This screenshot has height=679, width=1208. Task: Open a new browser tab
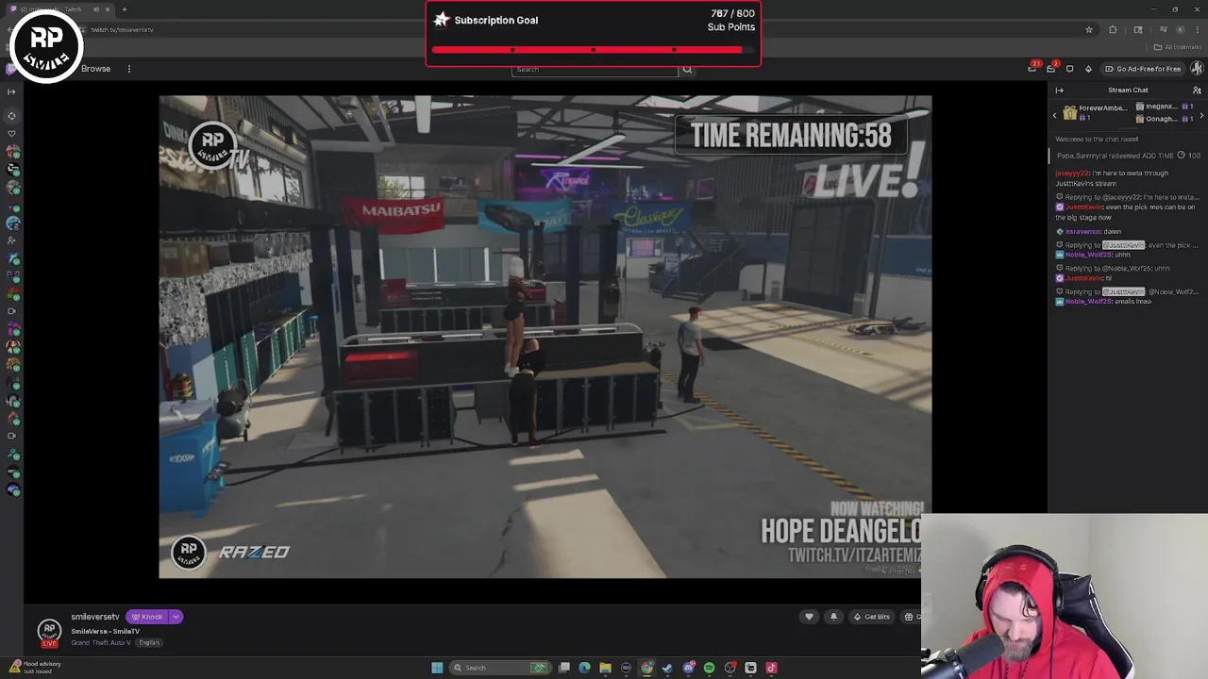tap(124, 9)
